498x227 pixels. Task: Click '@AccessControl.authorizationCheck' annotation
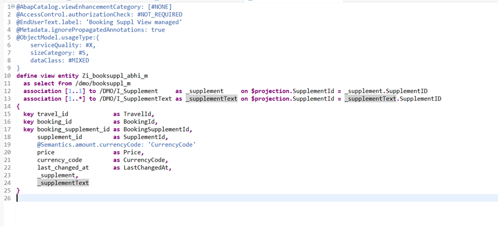click(x=75, y=15)
